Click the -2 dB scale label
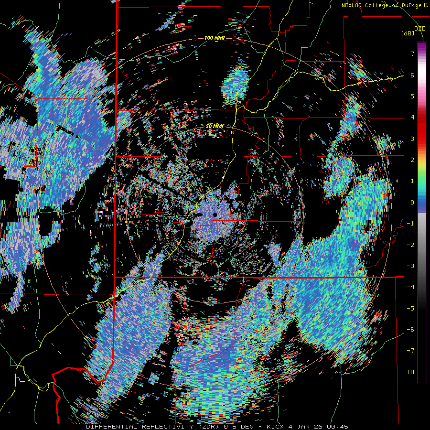Viewport: 430px width, 430px height. click(x=410, y=245)
